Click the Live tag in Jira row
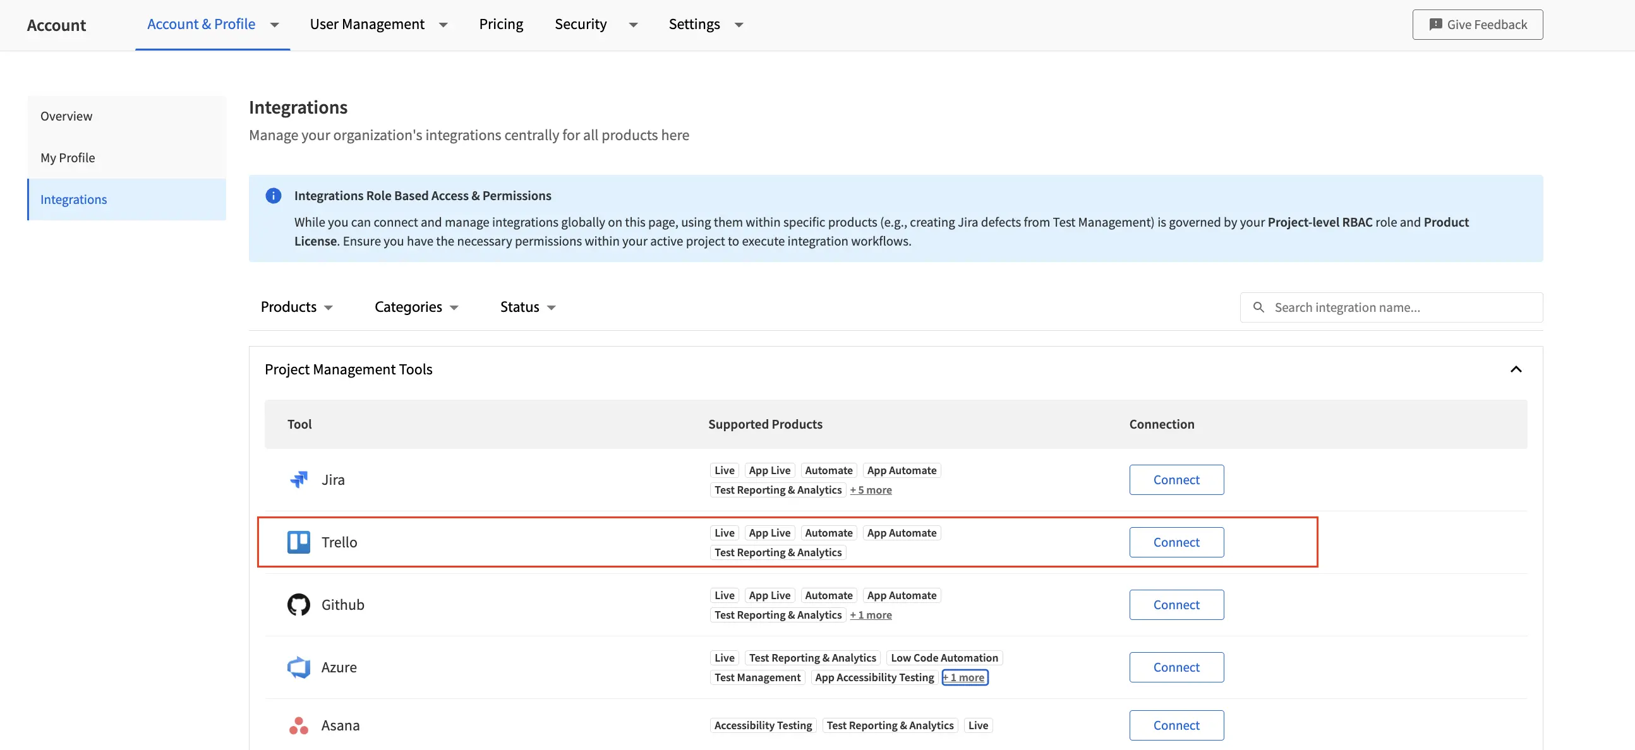This screenshot has width=1635, height=750. [724, 470]
